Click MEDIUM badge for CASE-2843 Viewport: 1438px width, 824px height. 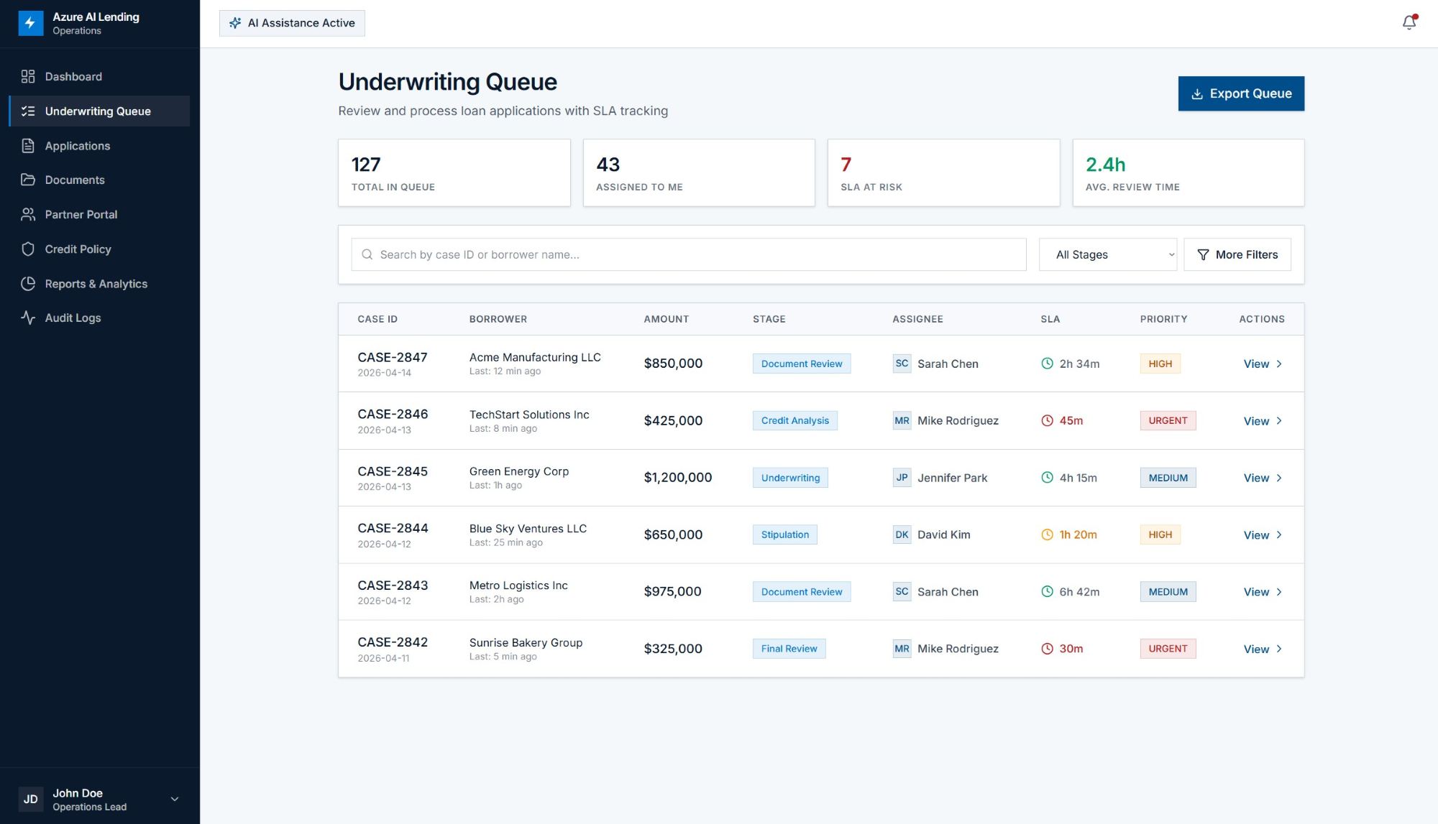pos(1168,592)
